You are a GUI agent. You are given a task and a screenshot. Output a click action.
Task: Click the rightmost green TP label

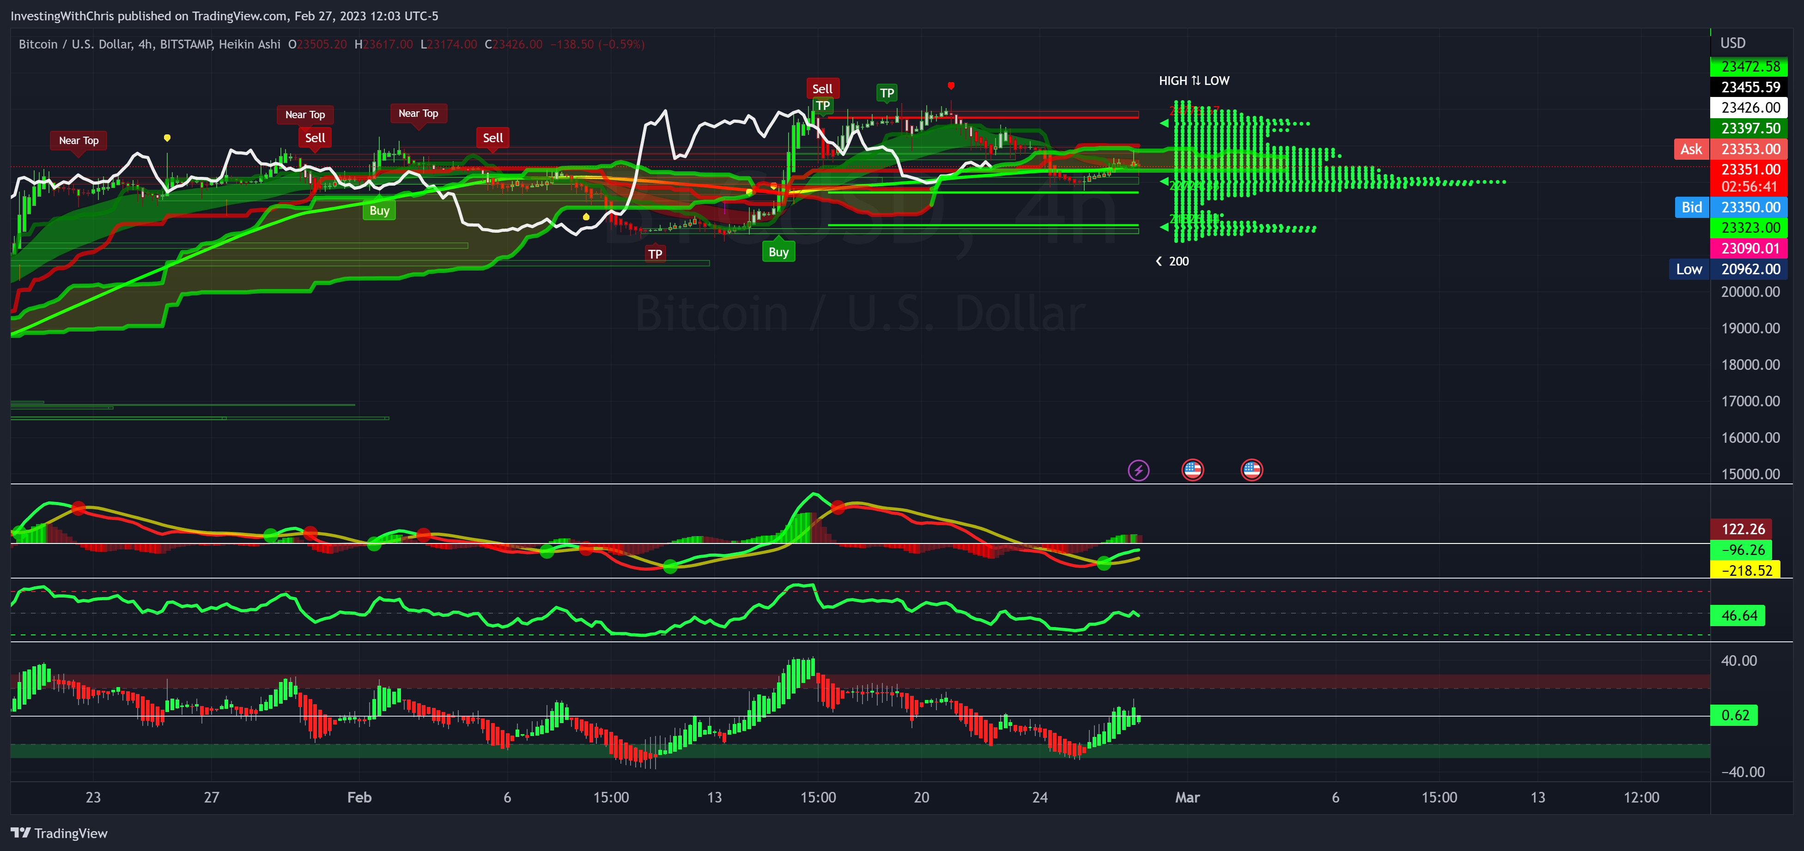(887, 93)
